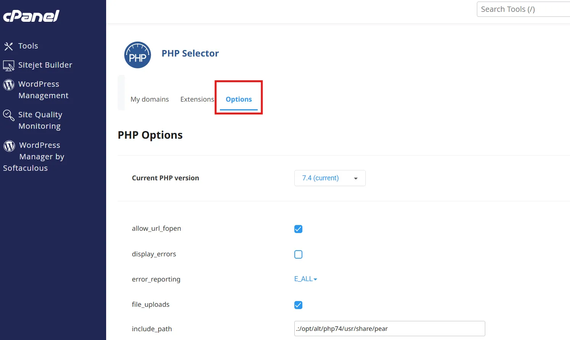Switch to the Extensions tab

[197, 99]
